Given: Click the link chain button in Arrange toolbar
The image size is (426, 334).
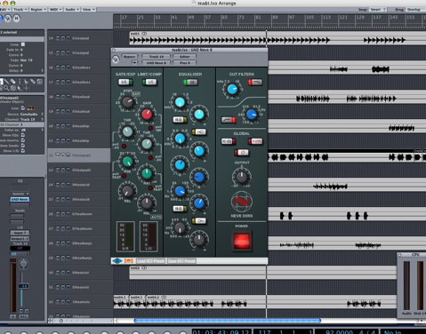Looking at the screenshot, I should point(7,19).
